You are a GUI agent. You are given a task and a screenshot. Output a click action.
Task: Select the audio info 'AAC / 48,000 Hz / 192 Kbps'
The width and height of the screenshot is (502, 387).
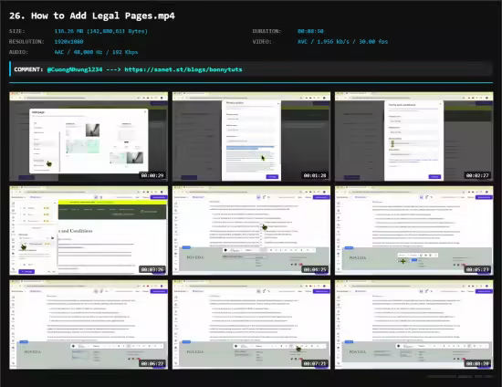(x=96, y=52)
